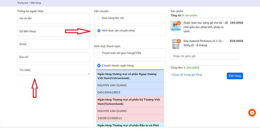
Task: Click the Rubic toán học product name
Action: pos(206,27)
